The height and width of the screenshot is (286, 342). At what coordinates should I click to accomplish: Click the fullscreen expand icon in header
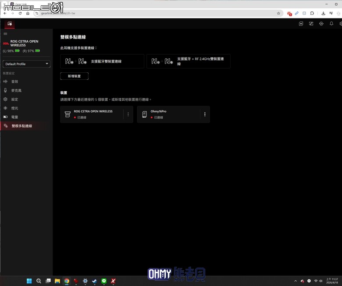311,24
